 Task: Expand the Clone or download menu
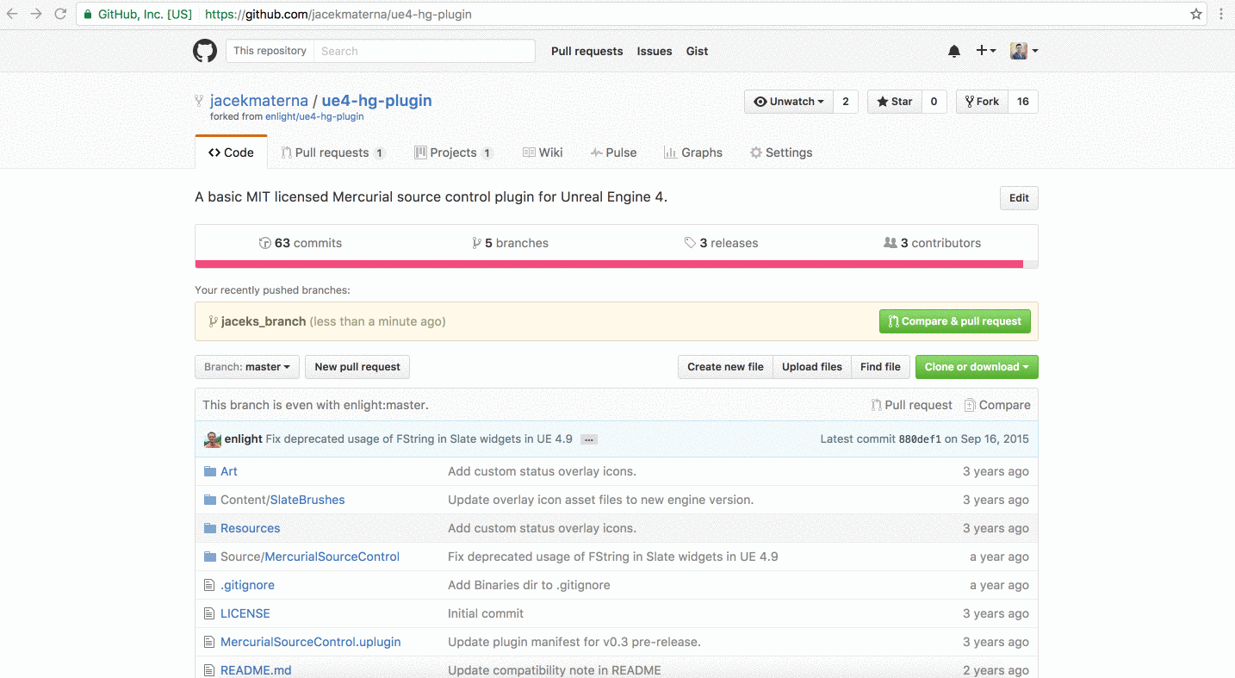[x=977, y=367]
